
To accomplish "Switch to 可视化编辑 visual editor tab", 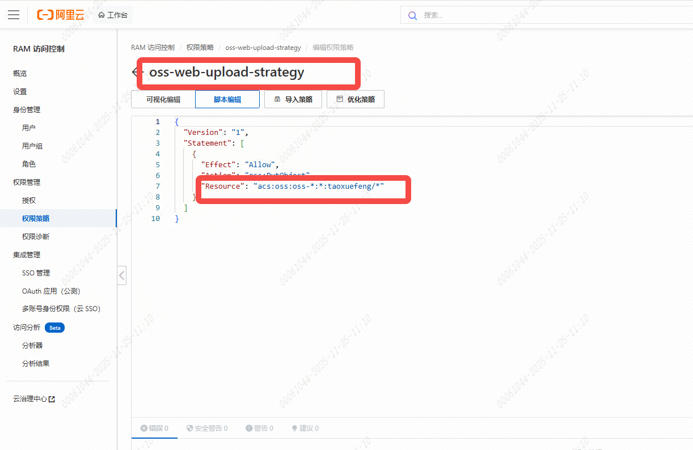I will [x=163, y=99].
